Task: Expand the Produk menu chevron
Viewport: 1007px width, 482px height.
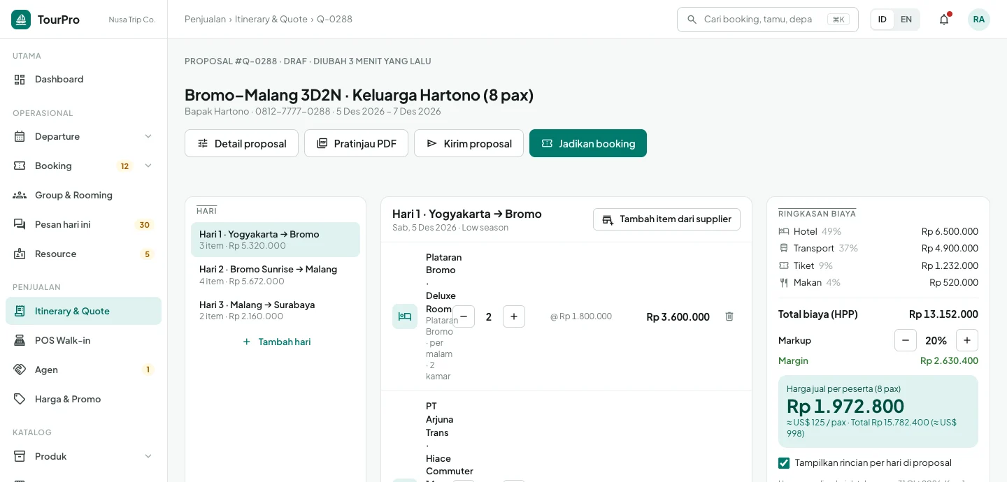Action: [148, 456]
